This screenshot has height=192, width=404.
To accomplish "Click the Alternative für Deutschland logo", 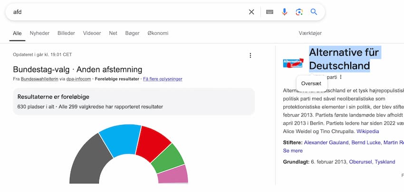I will (x=293, y=63).
